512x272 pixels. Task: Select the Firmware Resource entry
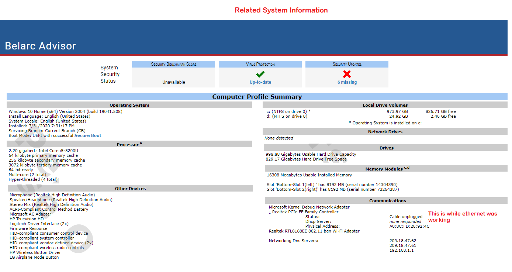click(28, 228)
